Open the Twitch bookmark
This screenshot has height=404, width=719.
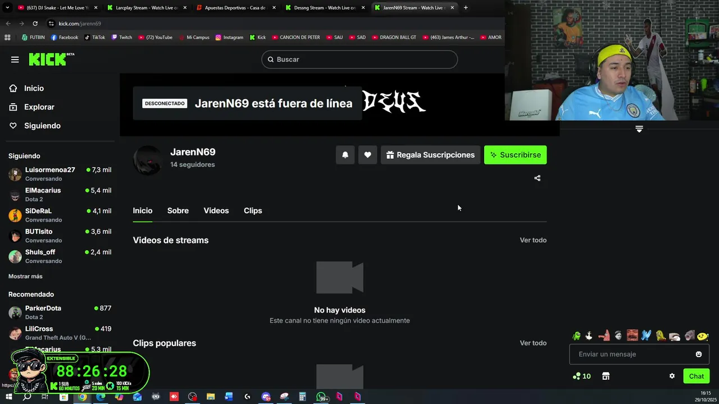(121, 38)
